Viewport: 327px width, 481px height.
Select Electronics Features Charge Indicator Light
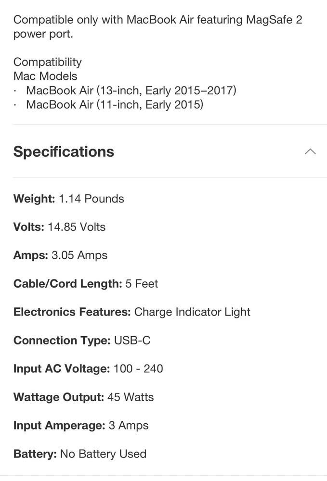[x=132, y=312]
